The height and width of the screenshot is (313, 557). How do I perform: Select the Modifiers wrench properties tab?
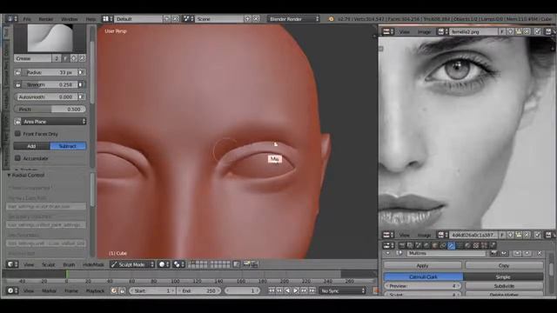coord(451,245)
